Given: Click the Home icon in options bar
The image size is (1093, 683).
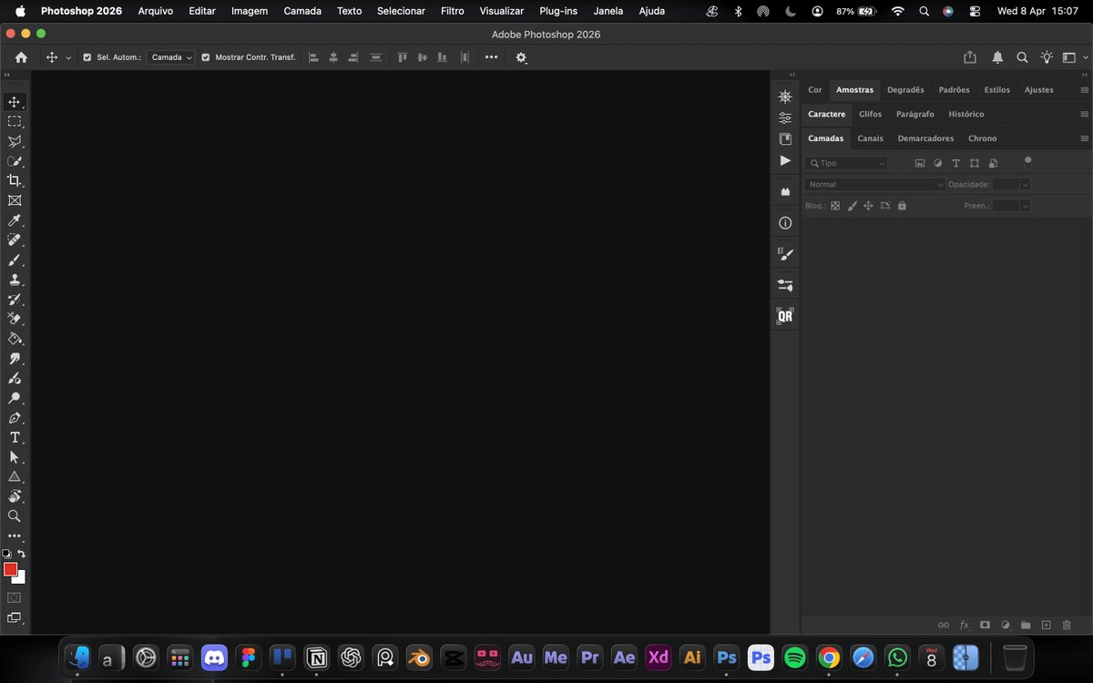Looking at the screenshot, I should [x=21, y=57].
